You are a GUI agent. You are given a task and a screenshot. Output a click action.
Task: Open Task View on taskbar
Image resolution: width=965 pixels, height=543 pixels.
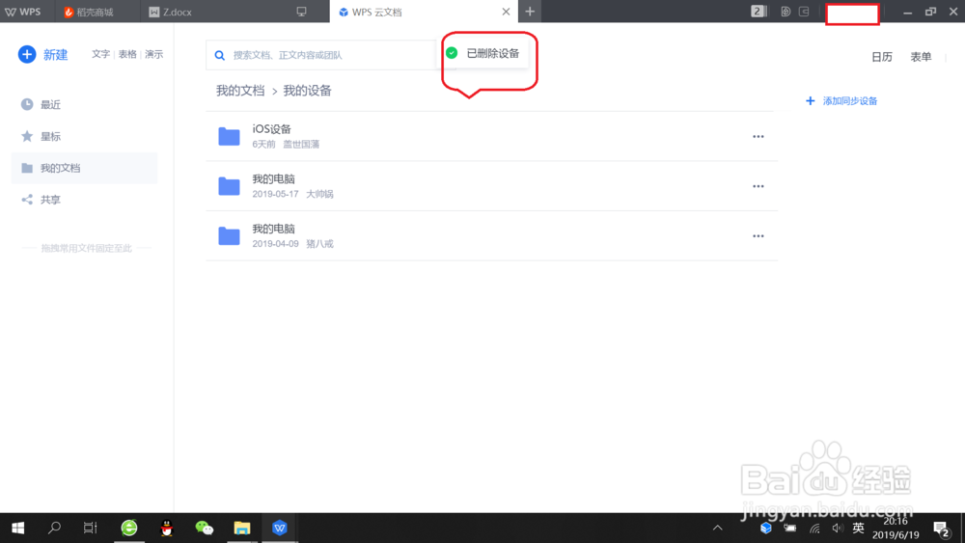pos(91,528)
